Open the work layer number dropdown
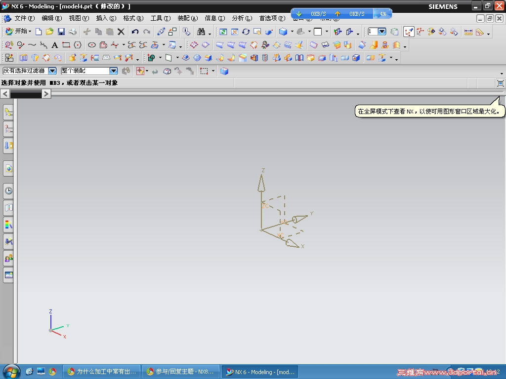 click(x=382, y=32)
